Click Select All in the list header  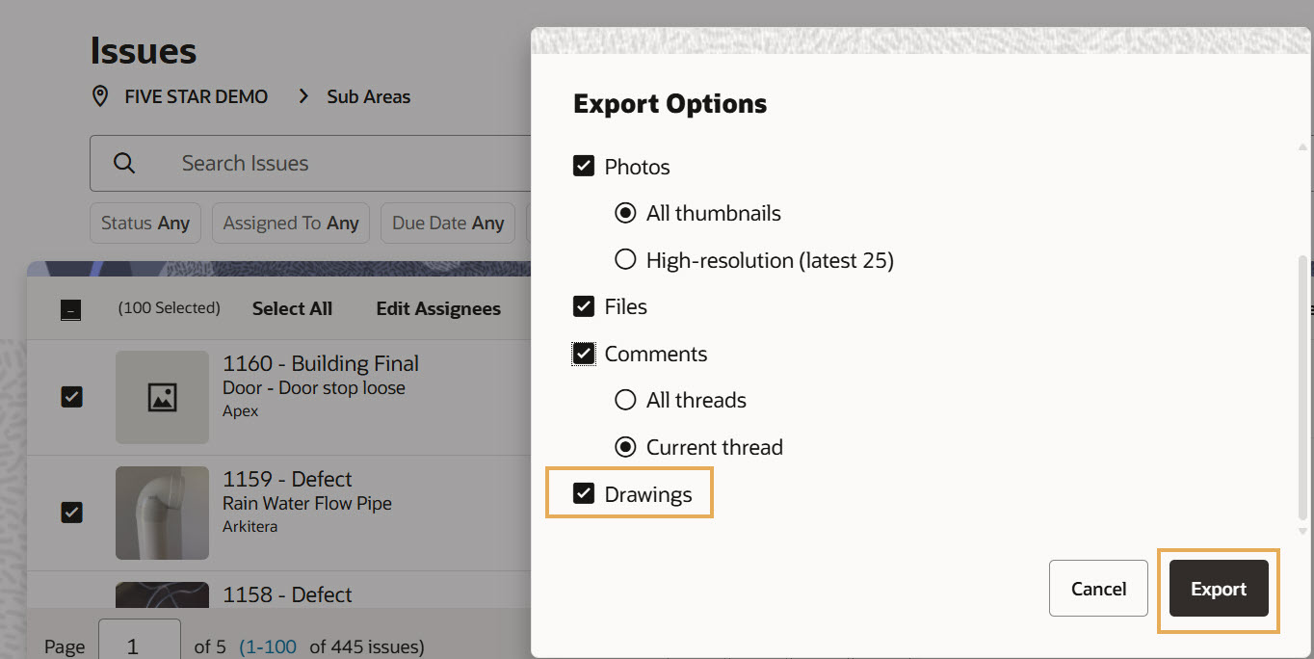tap(292, 308)
